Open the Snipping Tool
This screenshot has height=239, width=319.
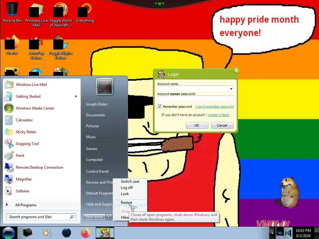click(x=42, y=144)
